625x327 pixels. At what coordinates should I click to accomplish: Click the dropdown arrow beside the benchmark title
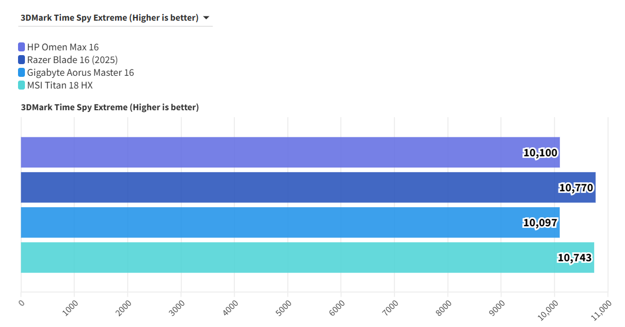(x=206, y=17)
